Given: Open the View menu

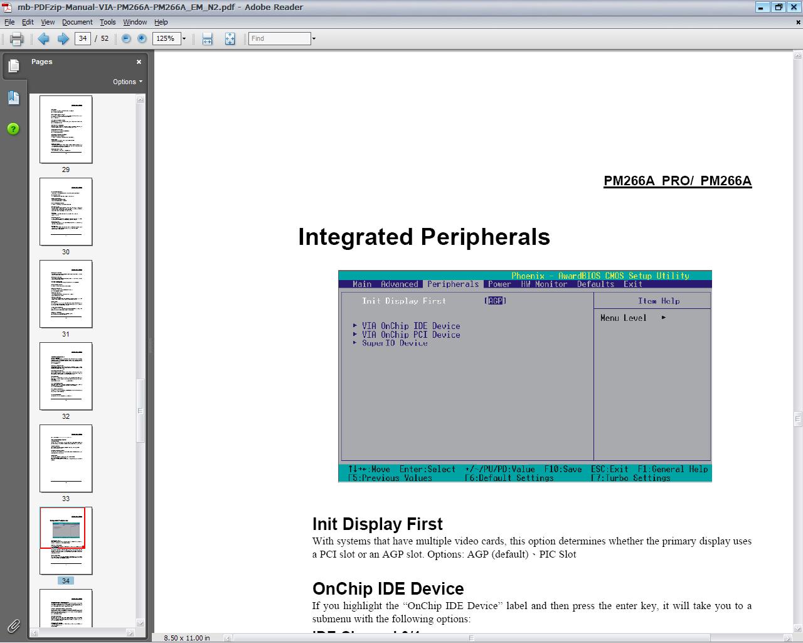Looking at the screenshot, I should tap(48, 22).
